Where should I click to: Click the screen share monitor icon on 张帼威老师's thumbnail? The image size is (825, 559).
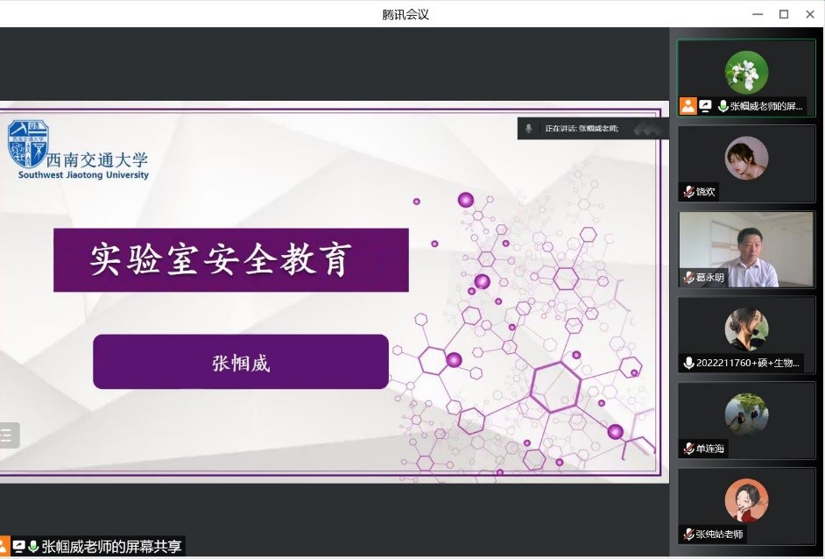[705, 104]
